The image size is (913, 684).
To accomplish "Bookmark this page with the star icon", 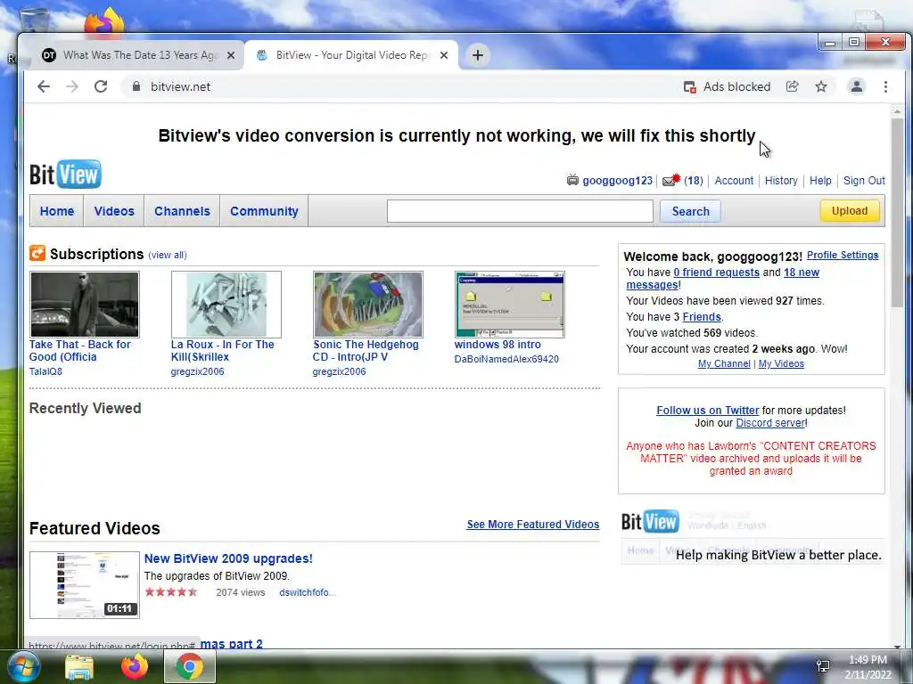I will (821, 86).
